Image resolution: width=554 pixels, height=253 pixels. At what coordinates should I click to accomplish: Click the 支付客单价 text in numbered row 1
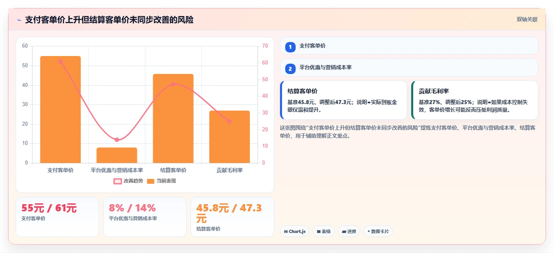313,46
